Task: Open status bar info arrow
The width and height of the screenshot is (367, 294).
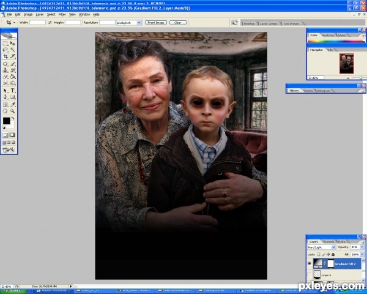Action: pyautogui.click(x=71, y=286)
